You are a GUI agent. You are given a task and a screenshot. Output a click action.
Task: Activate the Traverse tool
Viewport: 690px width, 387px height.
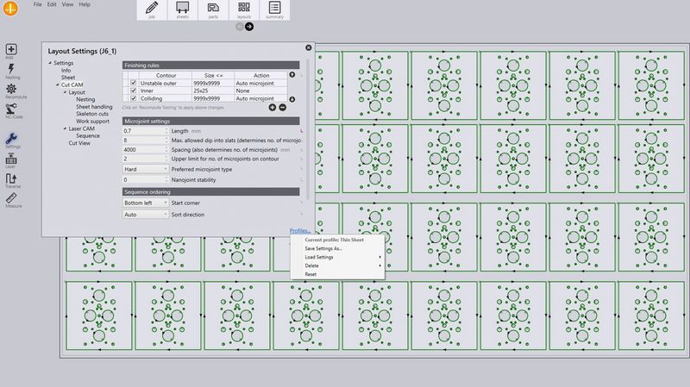tap(12, 179)
